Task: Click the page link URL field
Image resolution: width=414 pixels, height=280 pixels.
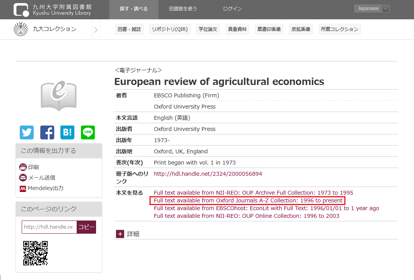Action: [x=49, y=227]
